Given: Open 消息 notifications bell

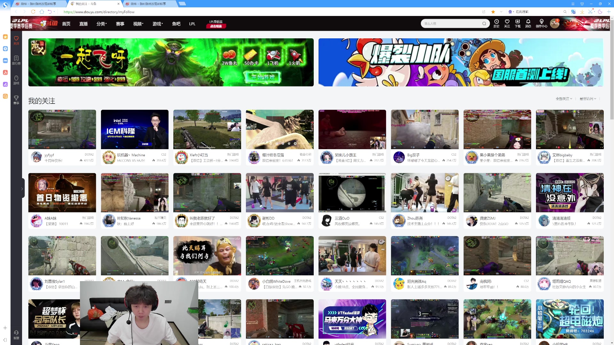Looking at the screenshot, I should [x=528, y=23].
